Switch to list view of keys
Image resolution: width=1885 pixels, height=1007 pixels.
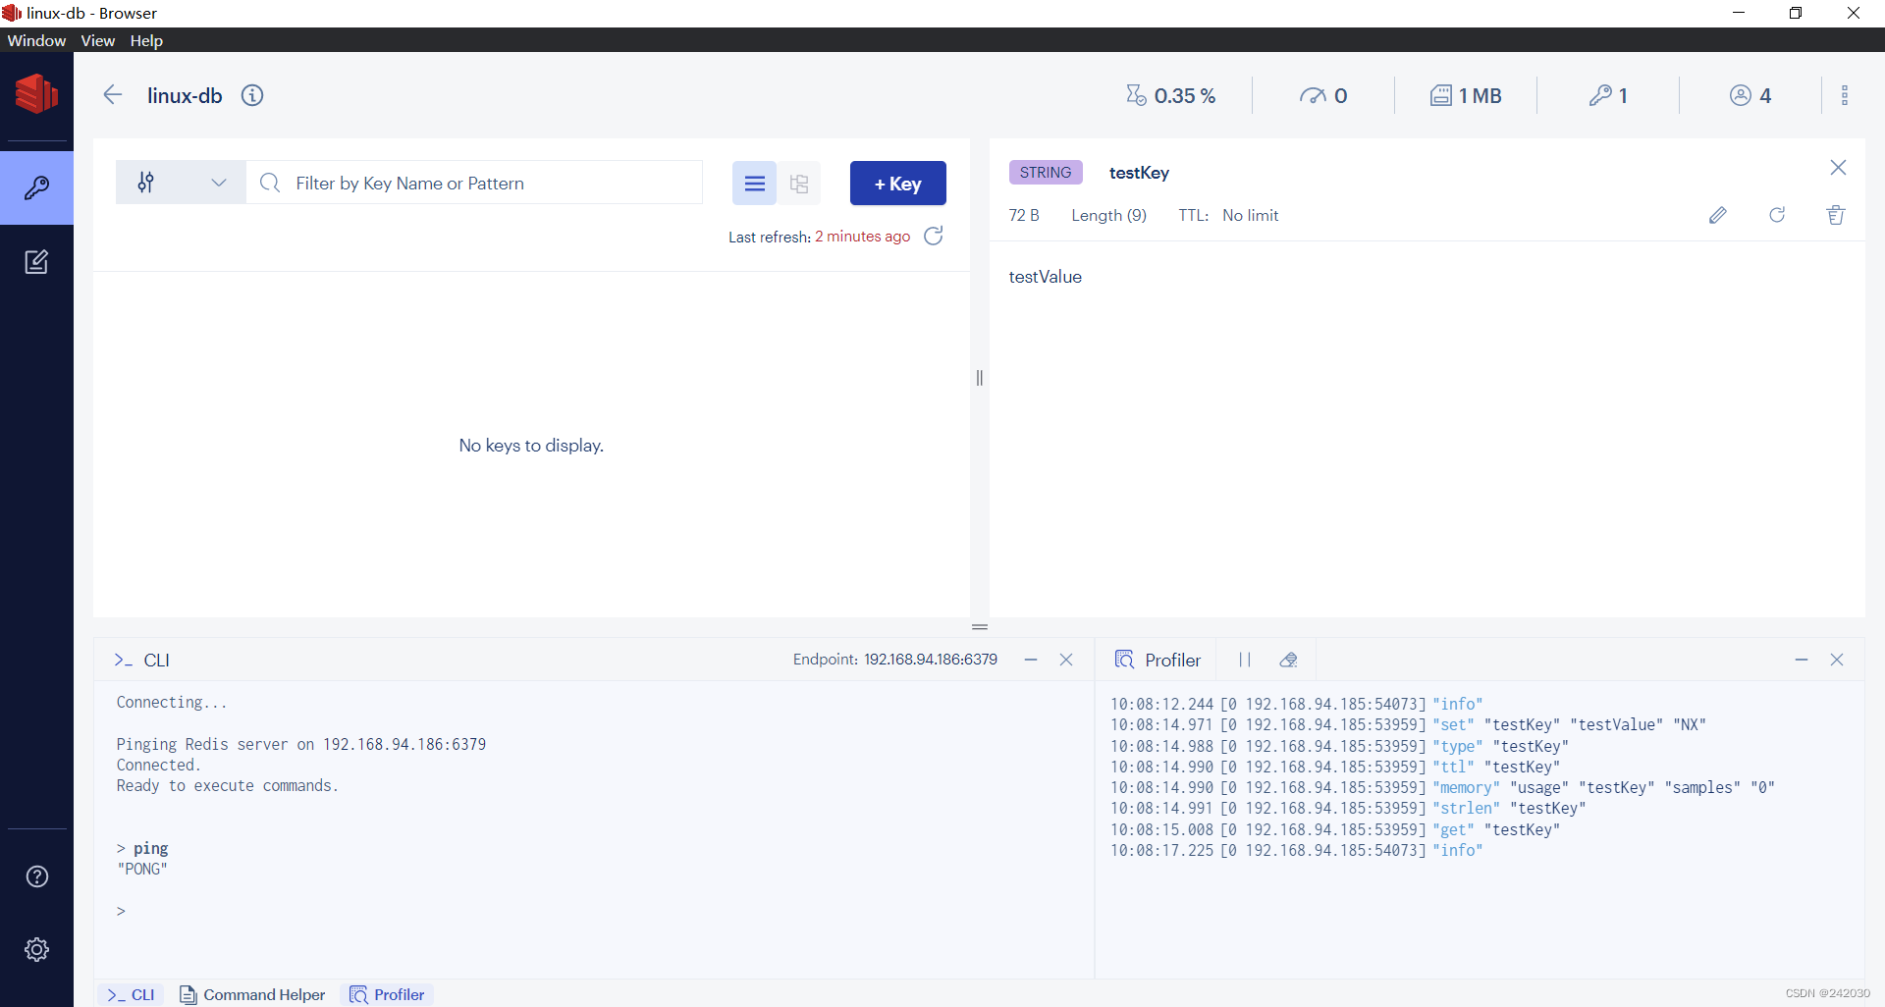point(754,184)
